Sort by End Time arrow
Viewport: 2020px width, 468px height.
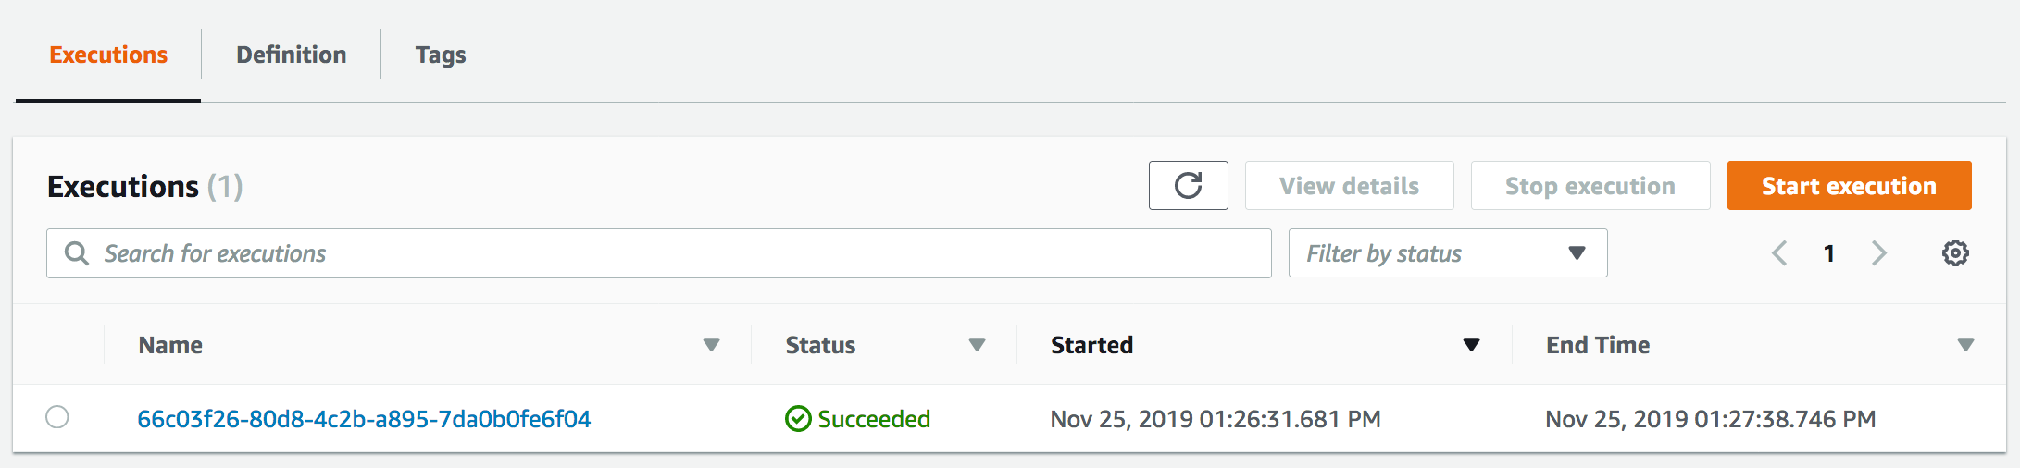point(1965,345)
